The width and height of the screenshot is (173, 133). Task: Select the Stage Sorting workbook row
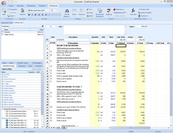pos(22,35)
